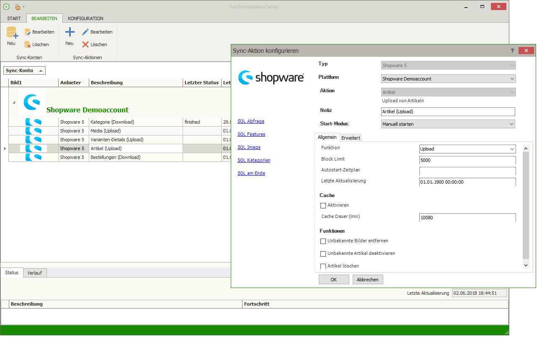Click the green gear application icon
Viewport: 542px width, 340px height.
coord(6,7)
